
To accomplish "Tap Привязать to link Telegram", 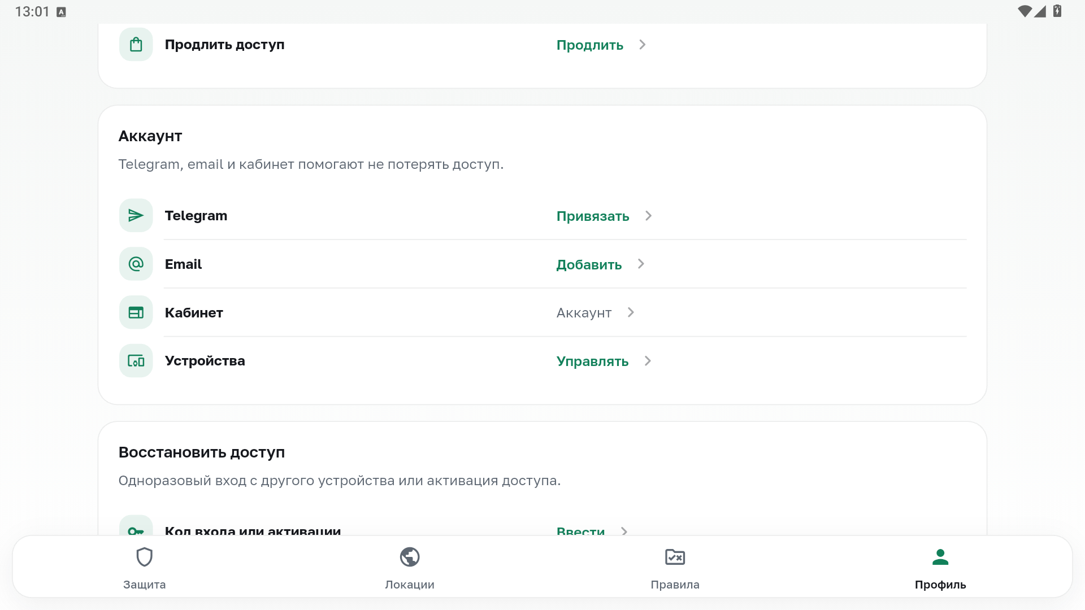I will click(593, 216).
